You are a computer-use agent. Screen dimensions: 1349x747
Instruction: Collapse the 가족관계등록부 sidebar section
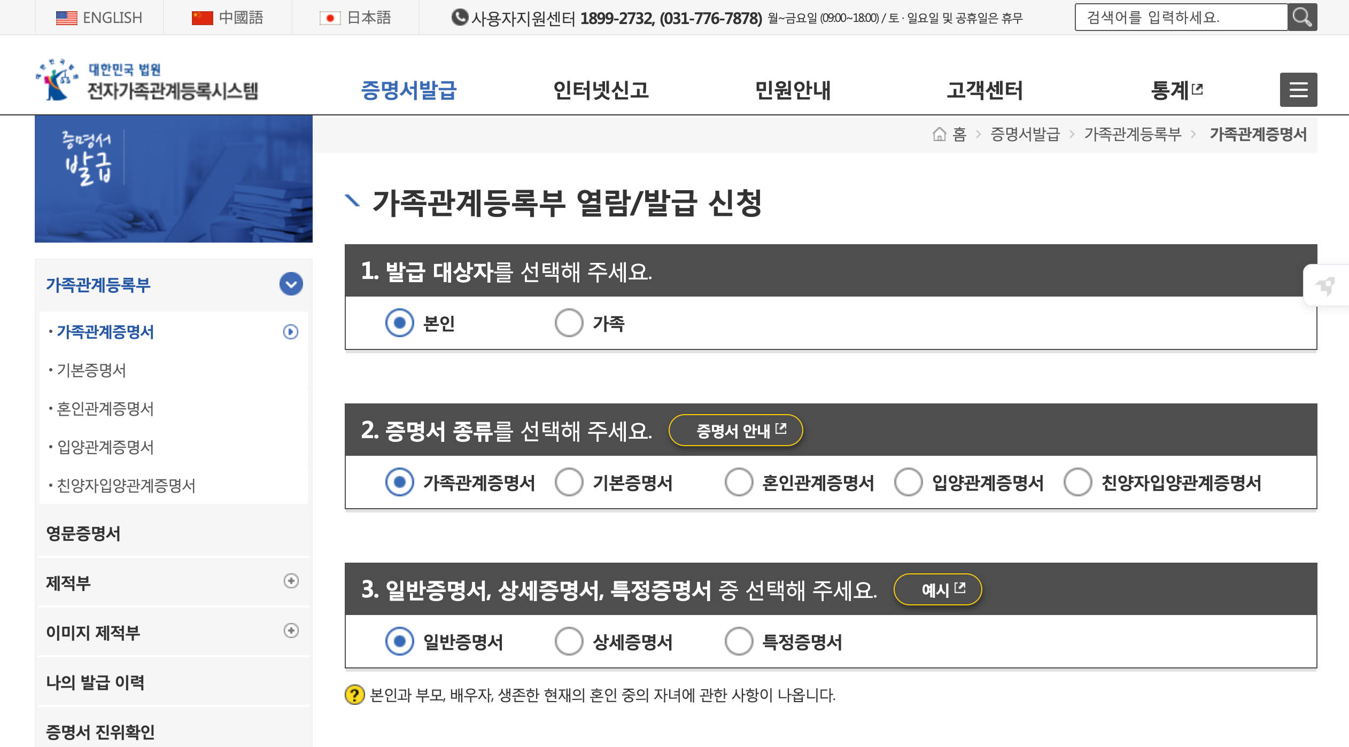point(291,284)
